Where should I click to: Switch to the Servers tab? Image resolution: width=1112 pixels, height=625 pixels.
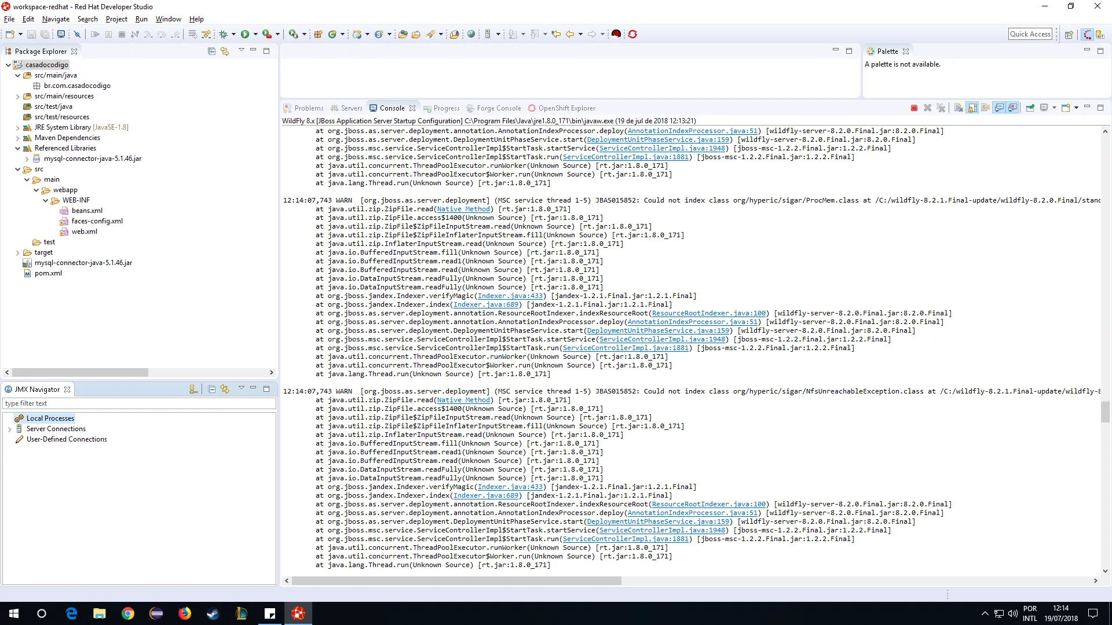click(346, 108)
